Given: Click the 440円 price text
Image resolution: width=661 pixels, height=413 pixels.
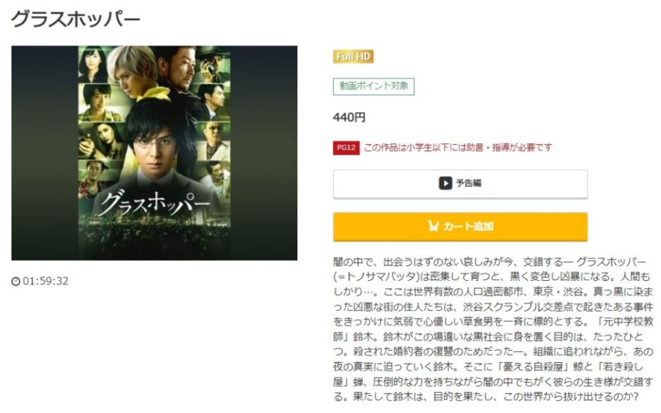Looking at the screenshot, I should point(349,117).
